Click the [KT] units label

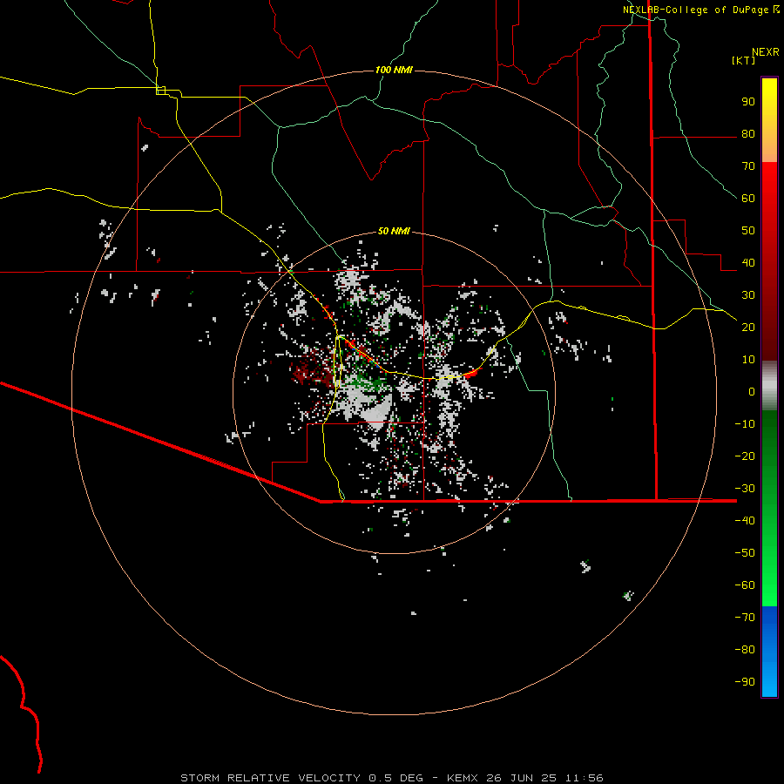pos(744,60)
